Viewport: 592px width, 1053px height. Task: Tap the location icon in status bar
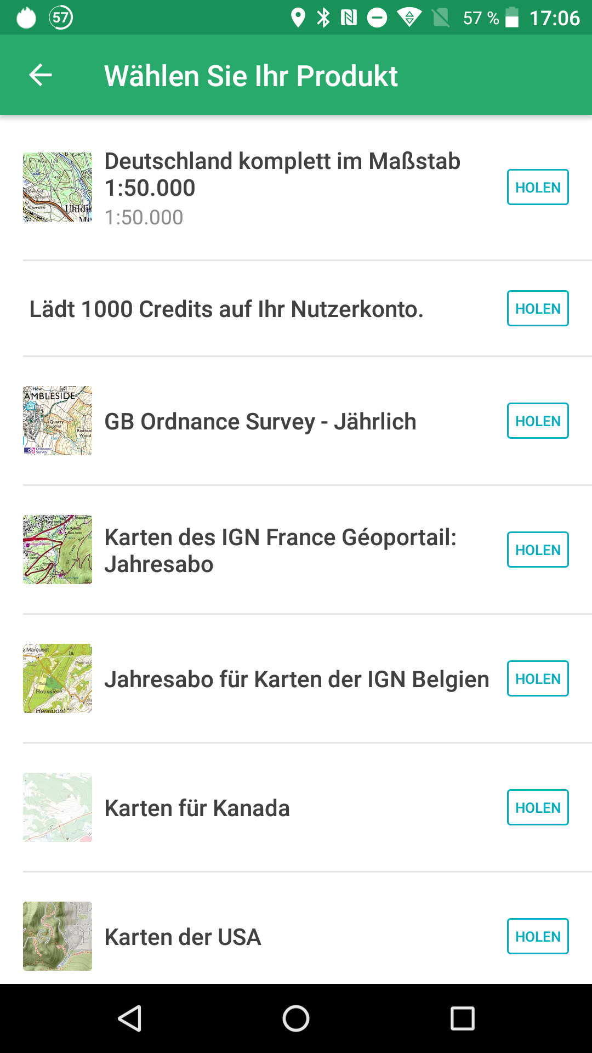point(298,18)
